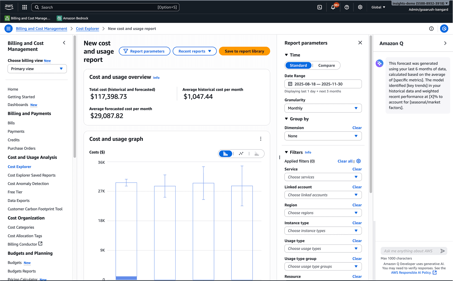Open the Choose usage type groups dropdown
Image resolution: width=453 pixels, height=281 pixels.
323,267
